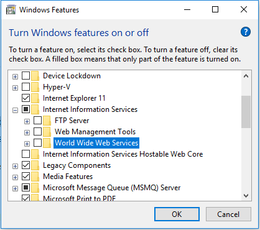This screenshot has width=260, height=230.
Task: Click the Cancel button
Action: pyautogui.click(x=228, y=214)
